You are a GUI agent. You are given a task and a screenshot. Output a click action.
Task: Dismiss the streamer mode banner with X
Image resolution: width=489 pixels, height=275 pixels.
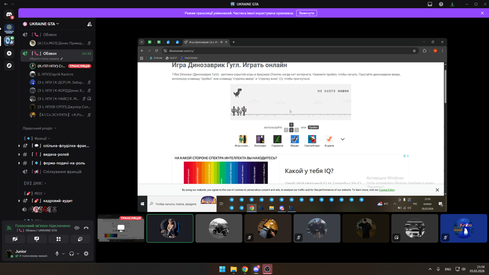(482, 13)
